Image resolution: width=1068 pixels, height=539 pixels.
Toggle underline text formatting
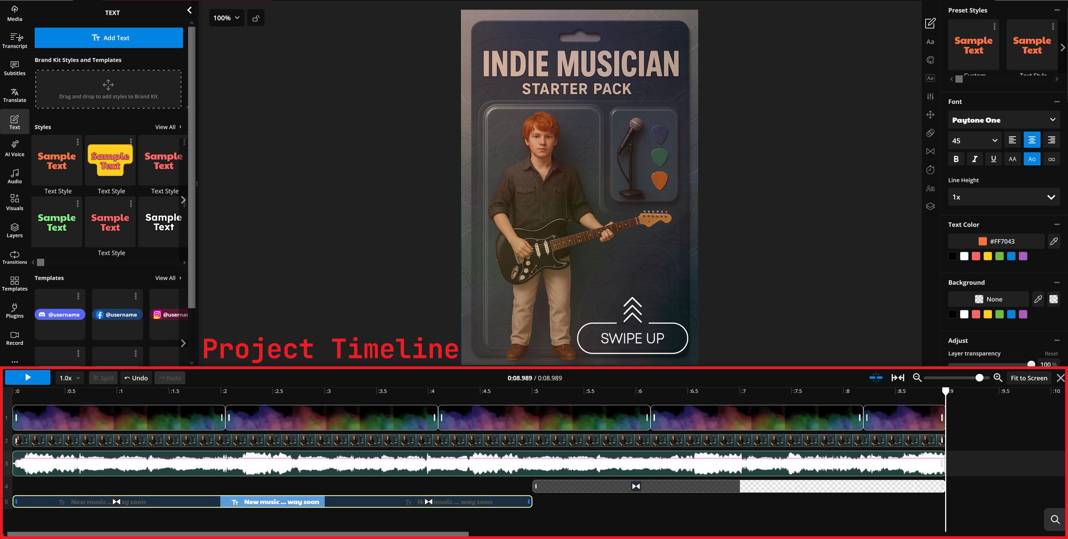pos(993,159)
